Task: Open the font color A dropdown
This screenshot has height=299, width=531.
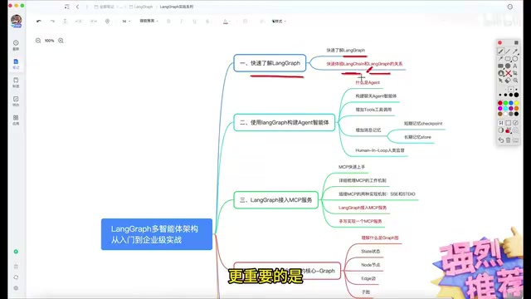Action: point(227,22)
